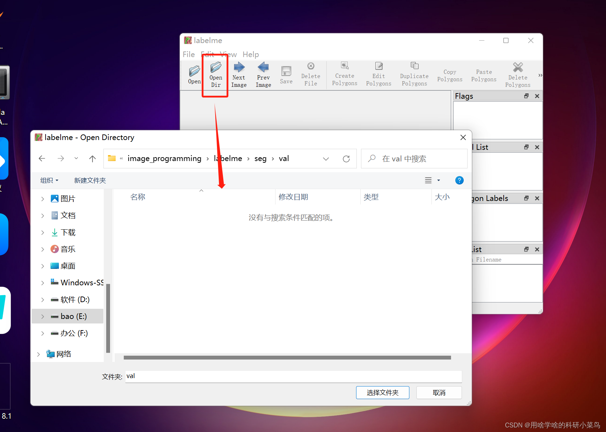Expand the 音乐 tree node
This screenshot has height=432, width=606.
click(x=43, y=249)
